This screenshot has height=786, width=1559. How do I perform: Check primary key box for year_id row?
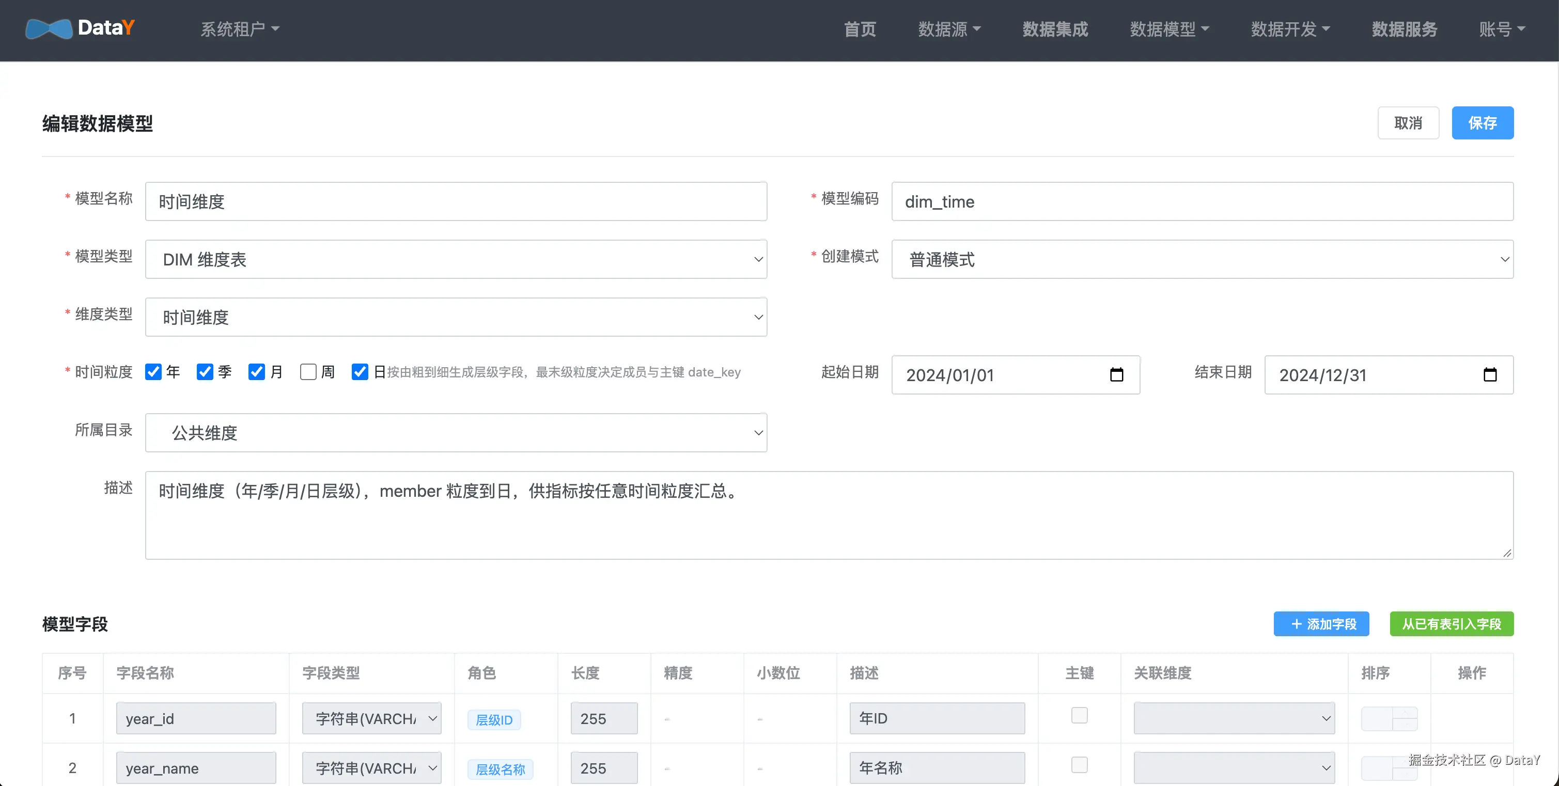[1079, 715]
